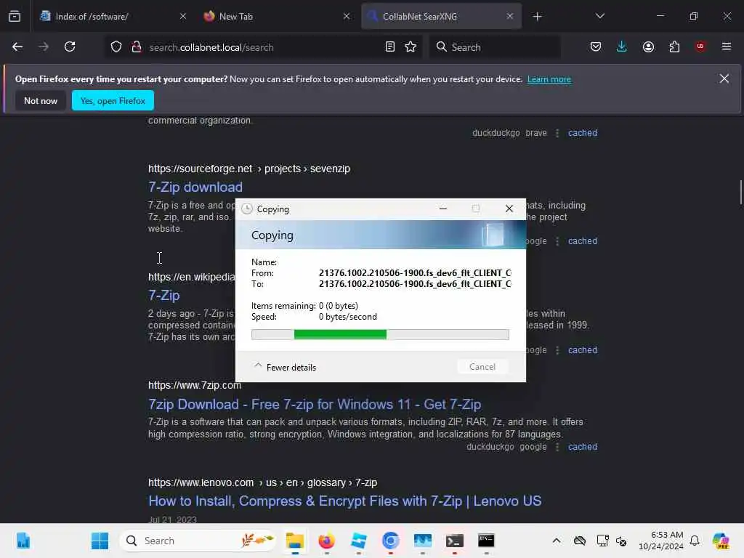Screen dimensions: 744x558
Task: Click the page vertical scrollbar thumb
Action: (x=740, y=192)
